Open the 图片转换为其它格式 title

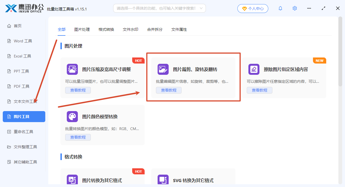[x=102, y=180]
